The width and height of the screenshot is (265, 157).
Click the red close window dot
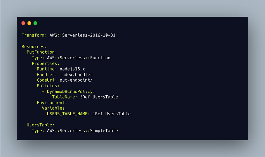(x=23, y=23)
